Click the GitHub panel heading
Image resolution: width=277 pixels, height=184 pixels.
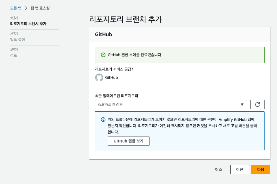(103, 34)
